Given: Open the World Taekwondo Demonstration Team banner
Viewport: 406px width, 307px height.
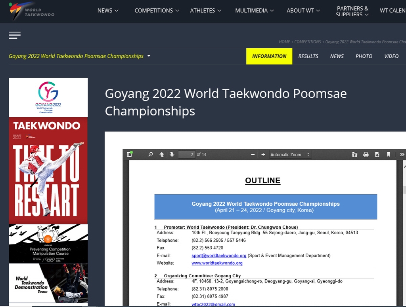Looking at the screenshot, I should pos(48,283).
